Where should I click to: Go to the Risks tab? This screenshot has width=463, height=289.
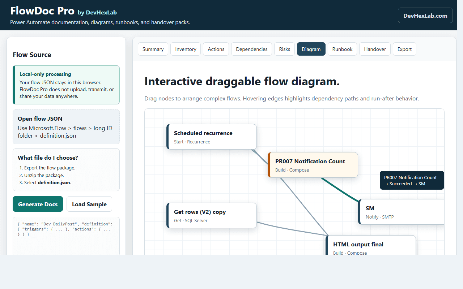pos(285,49)
